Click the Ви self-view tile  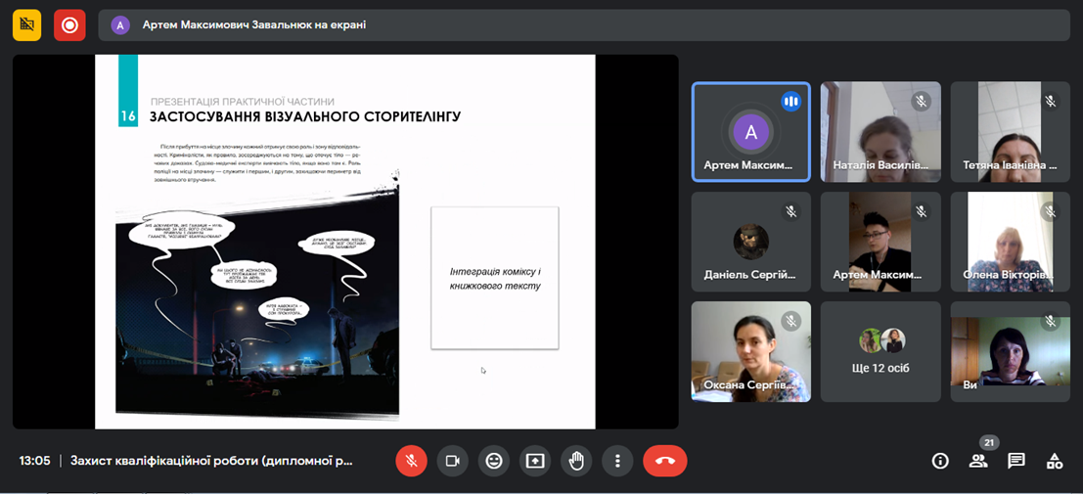(1011, 352)
